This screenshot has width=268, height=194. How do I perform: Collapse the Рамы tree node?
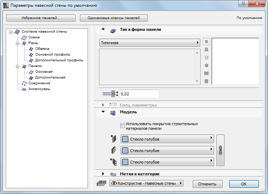(x=17, y=43)
